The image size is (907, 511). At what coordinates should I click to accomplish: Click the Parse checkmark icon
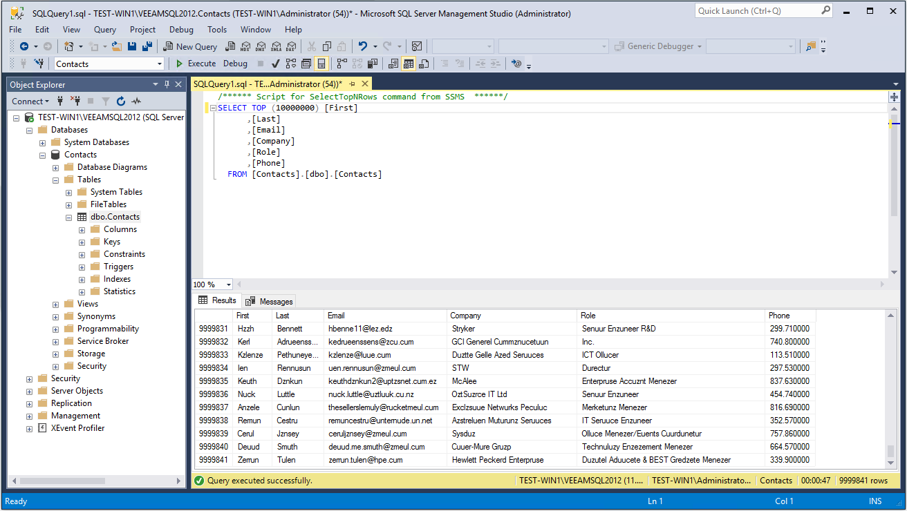(x=275, y=64)
